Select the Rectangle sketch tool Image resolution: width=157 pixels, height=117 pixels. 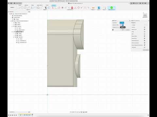22,7
